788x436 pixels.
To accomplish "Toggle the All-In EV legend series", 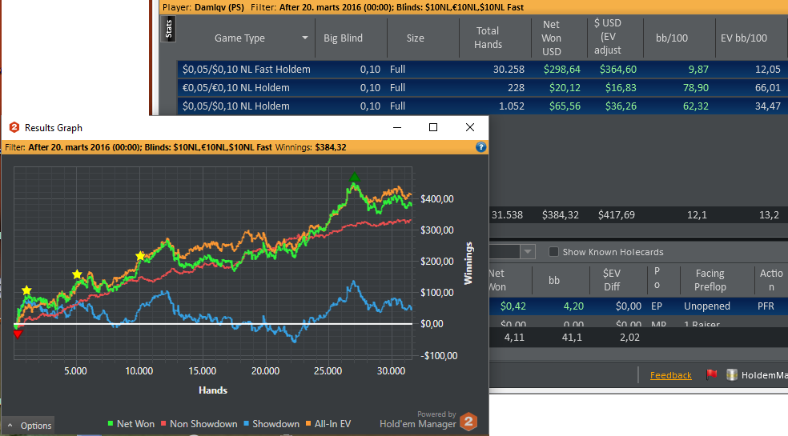I will 328,424.
